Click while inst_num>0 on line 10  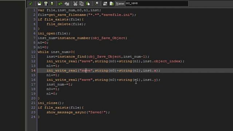[55, 52]
